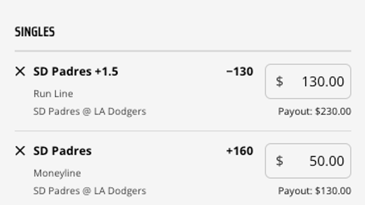This screenshot has height=205, width=365.
Task: Select the separator between the two bets
Action: coord(183,131)
